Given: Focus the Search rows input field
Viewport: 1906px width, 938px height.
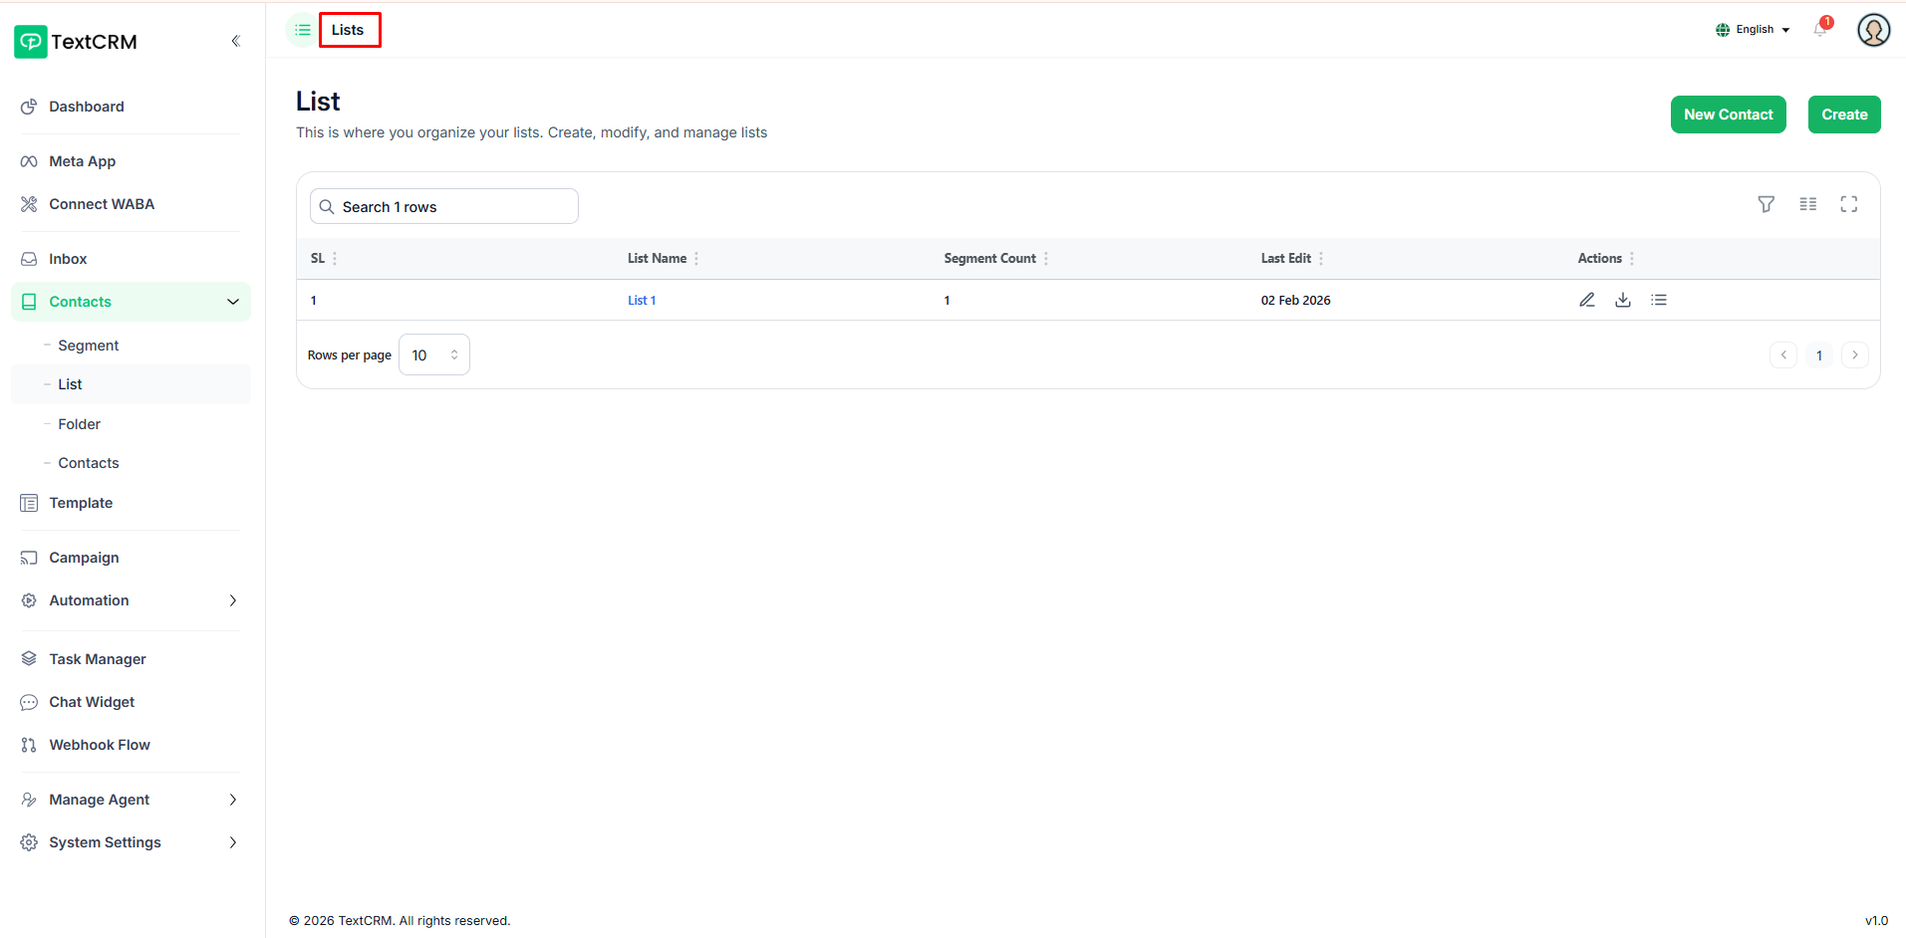Looking at the screenshot, I should 444,207.
